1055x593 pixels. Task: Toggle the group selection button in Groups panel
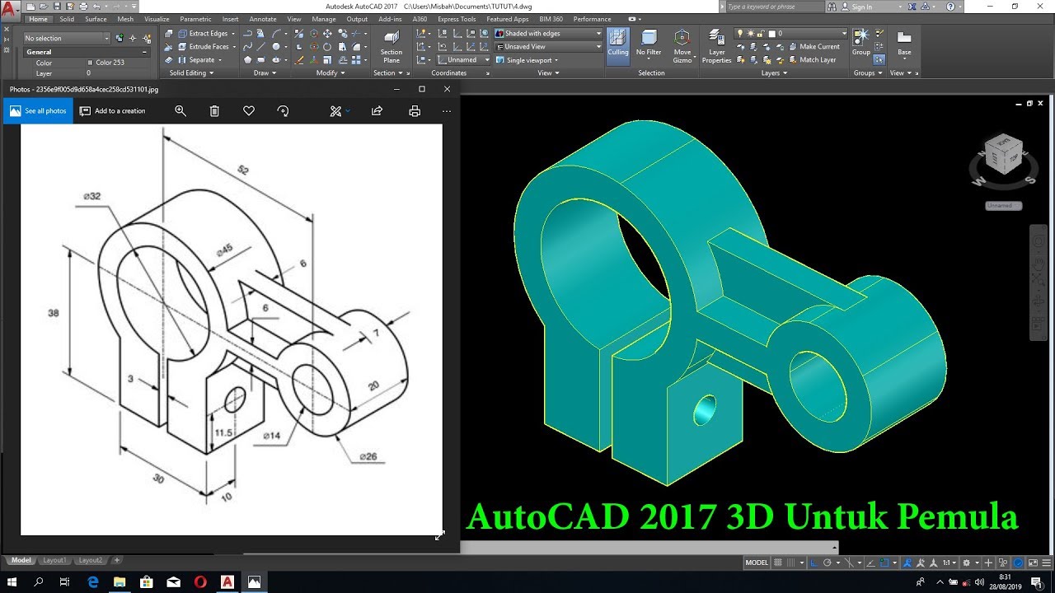click(x=879, y=59)
